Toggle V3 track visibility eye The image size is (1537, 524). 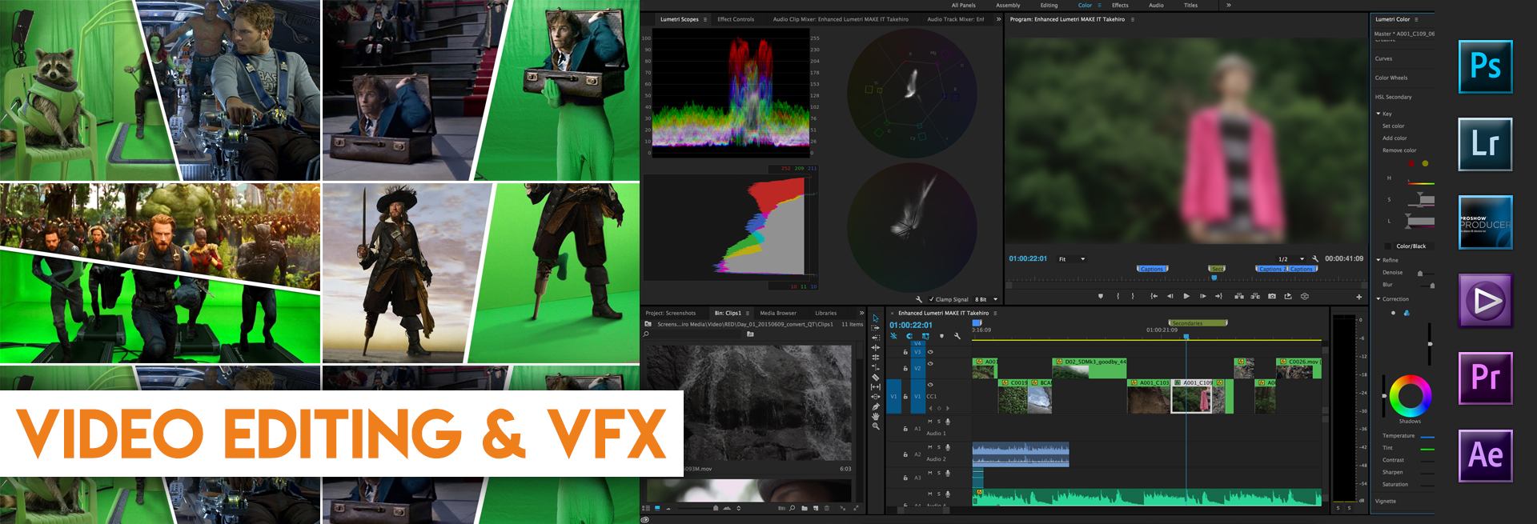tap(930, 352)
